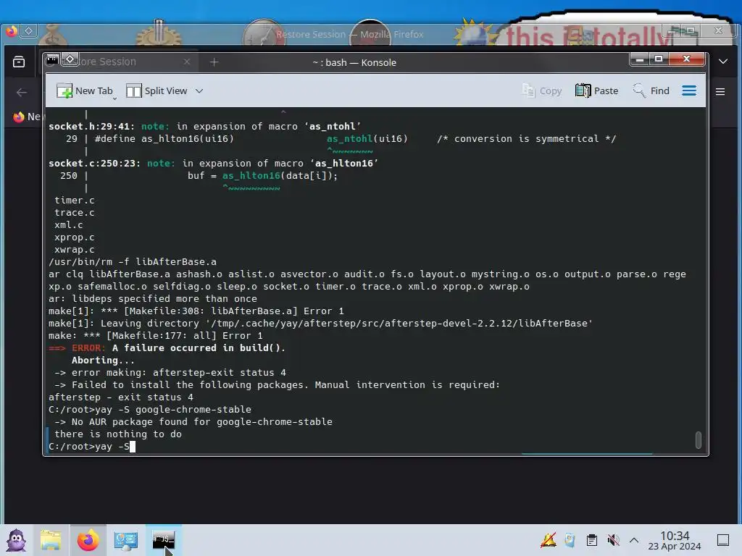The height and width of the screenshot is (556, 742).
Task: Open the notifications bell in tray
Action: click(x=548, y=540)
